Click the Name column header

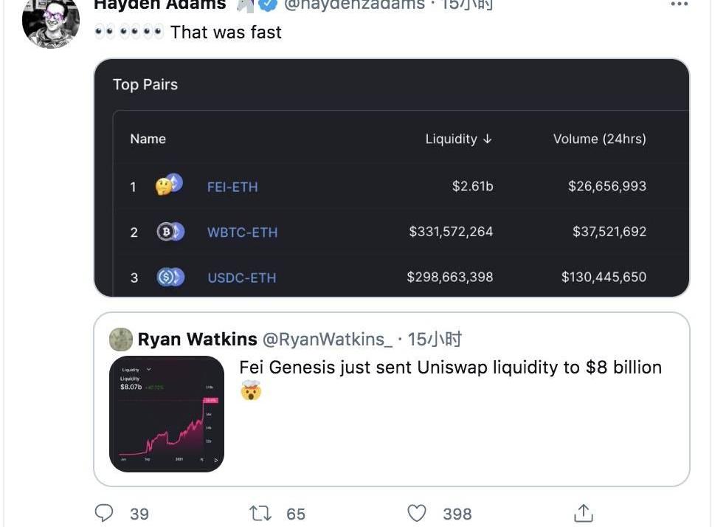tap(148, 139)
